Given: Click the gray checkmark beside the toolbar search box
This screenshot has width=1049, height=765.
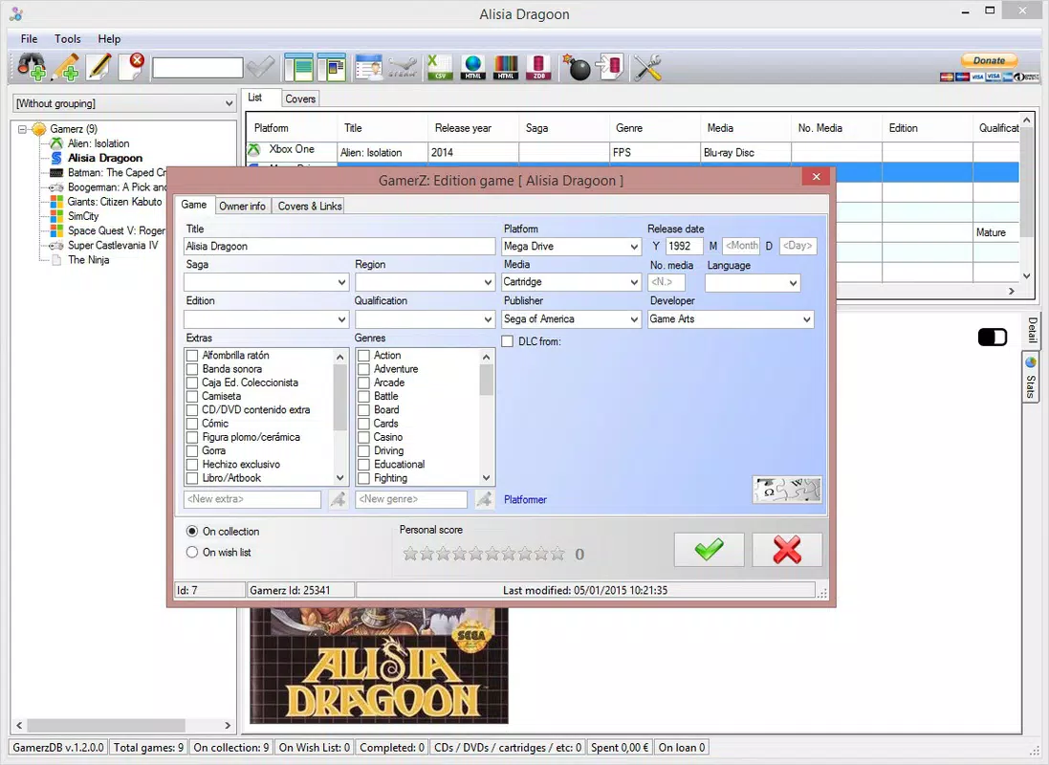Looking at the screenshot, I should point(260,67).
